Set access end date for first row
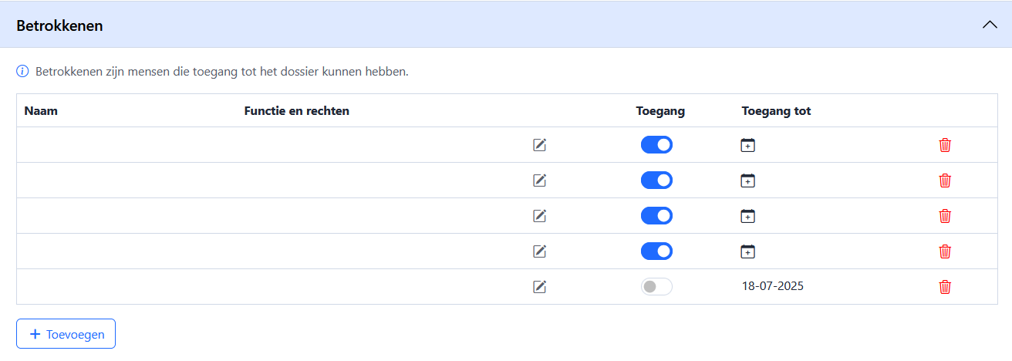The height and width of the screenshot is (361, 1012). [x=747, y=145]
